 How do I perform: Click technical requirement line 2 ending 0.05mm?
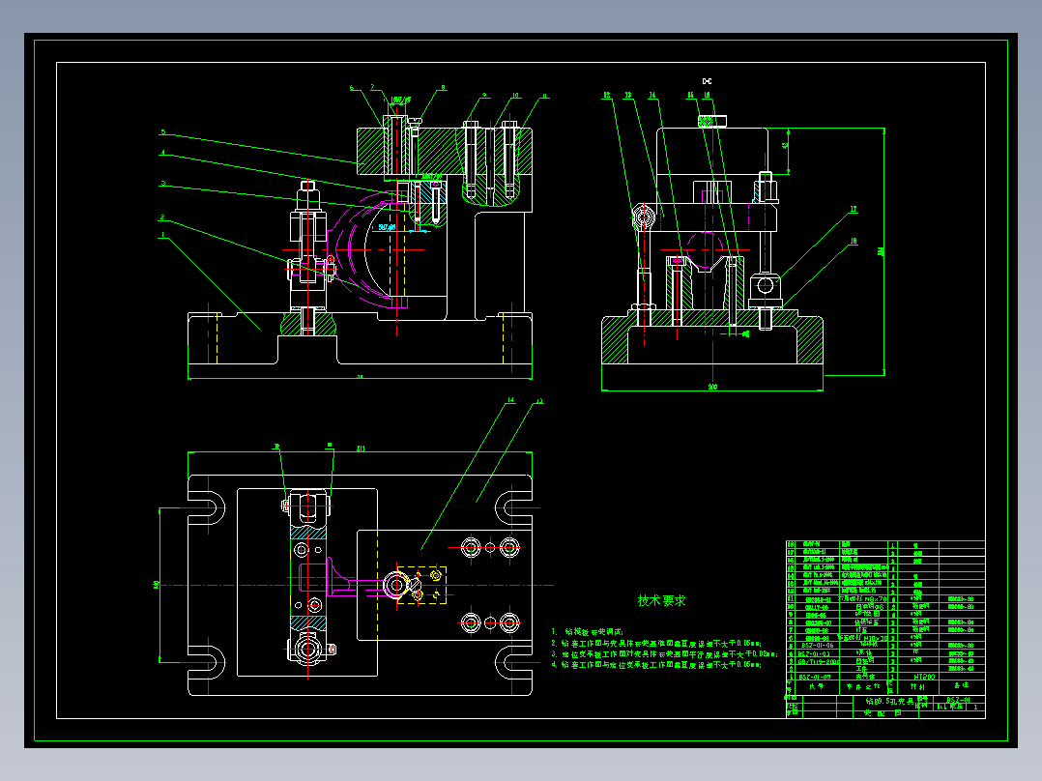click(656, 643)
